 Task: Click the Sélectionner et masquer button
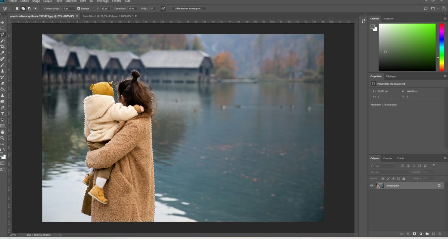click(189, 8)
